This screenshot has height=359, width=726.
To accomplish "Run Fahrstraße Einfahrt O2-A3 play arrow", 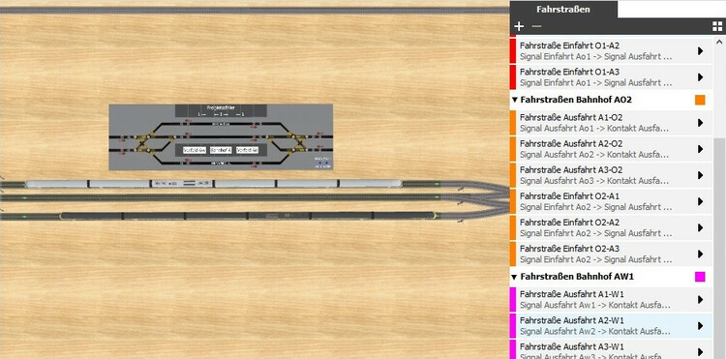I will tap(701, 254).
